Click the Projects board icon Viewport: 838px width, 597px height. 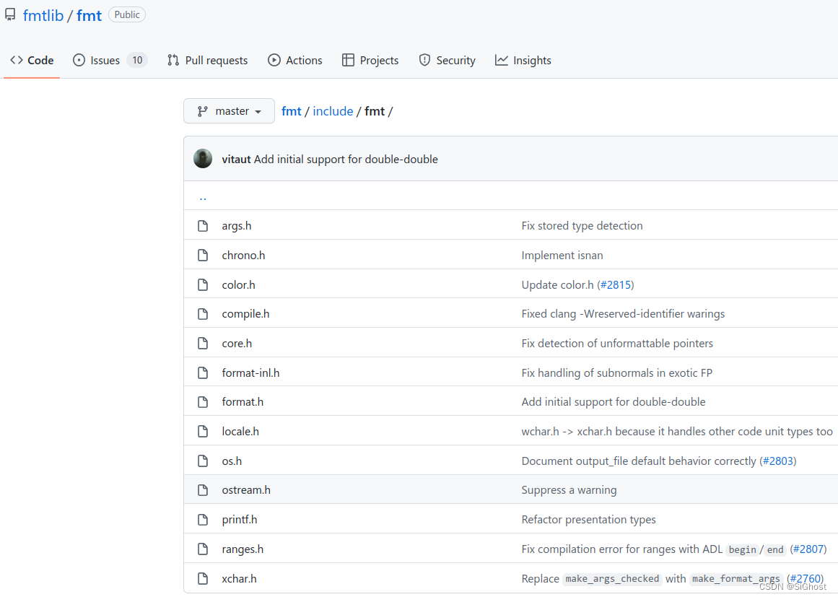(x=349, y=60)
